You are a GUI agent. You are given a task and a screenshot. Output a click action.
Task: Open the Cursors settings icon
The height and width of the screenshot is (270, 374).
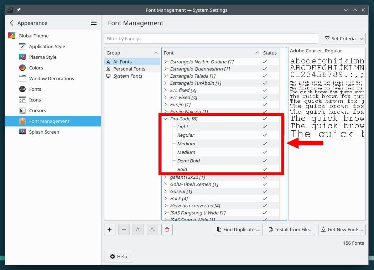(x=22, y=110)
